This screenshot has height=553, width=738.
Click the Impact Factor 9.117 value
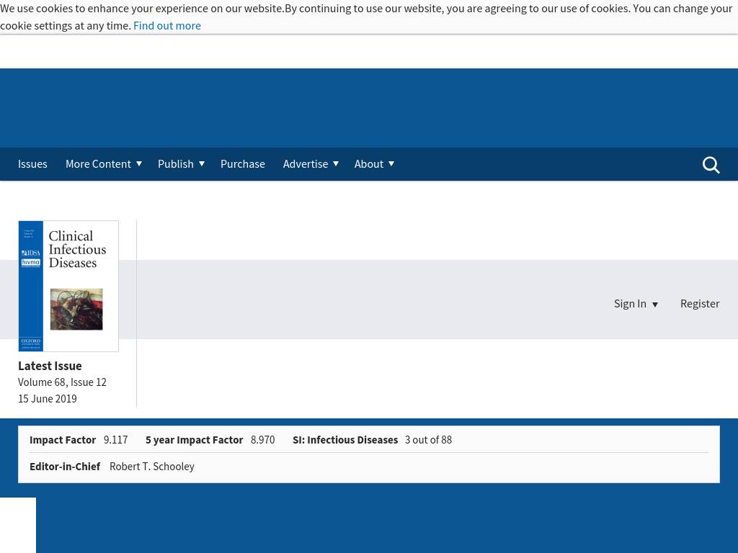(115, 440)
